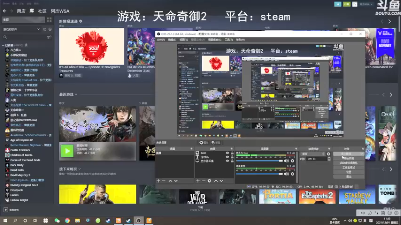The image size is (401, 225).
Task: Open the games and software filter dropdown
Action: coord(21,29)
